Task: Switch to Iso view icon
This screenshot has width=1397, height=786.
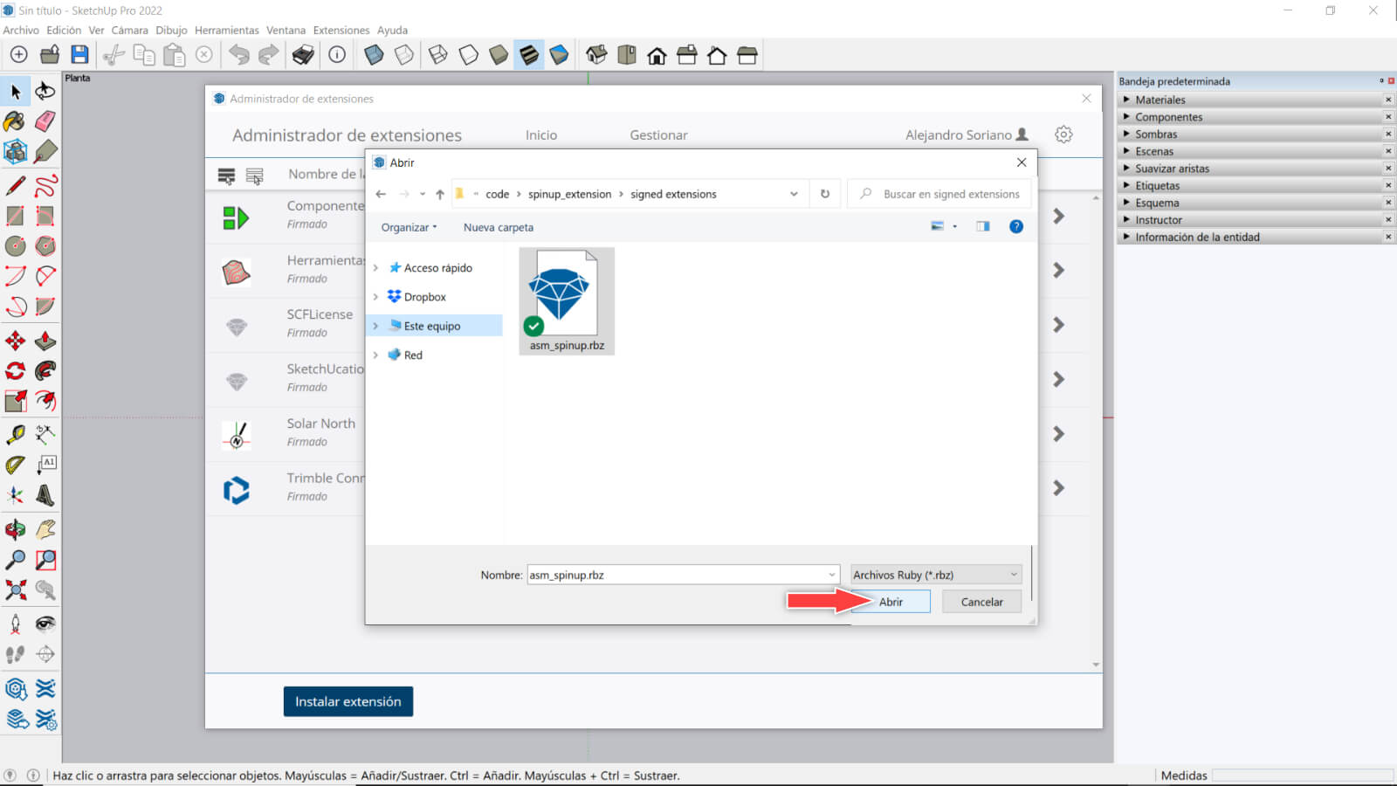Action: point(596,55)
